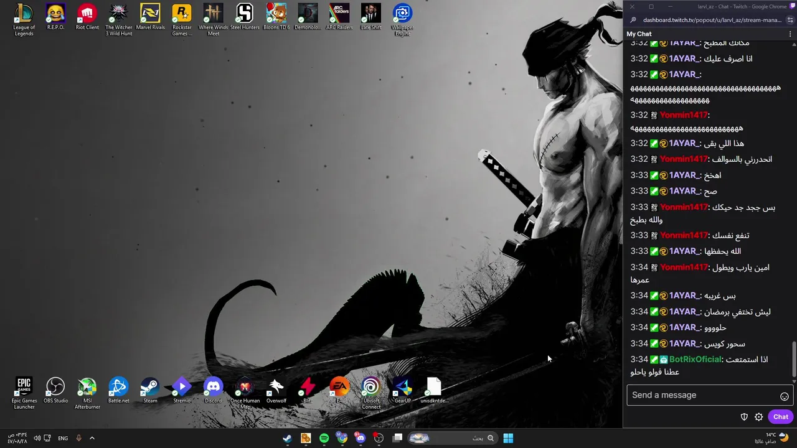Open the weather widget showing 14°C
The width and height of the screenshot is (797, 448).
[x=771, y=438]
